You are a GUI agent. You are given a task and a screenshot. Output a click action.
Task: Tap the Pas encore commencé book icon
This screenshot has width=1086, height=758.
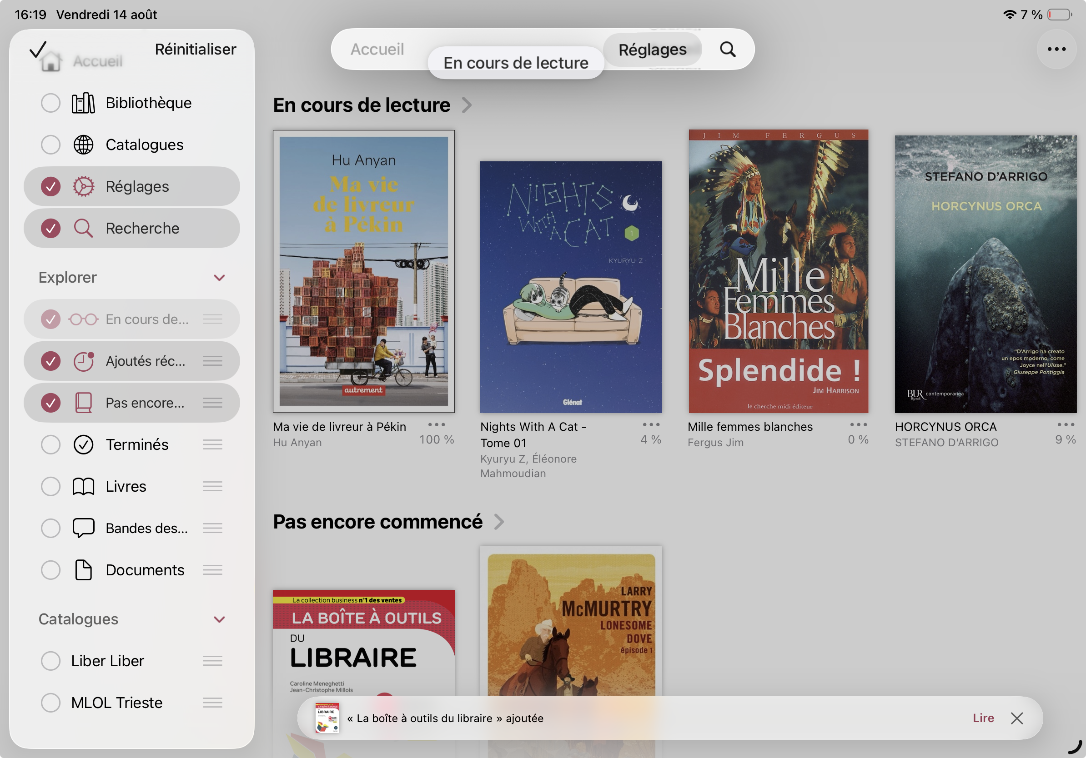point(83,403)
